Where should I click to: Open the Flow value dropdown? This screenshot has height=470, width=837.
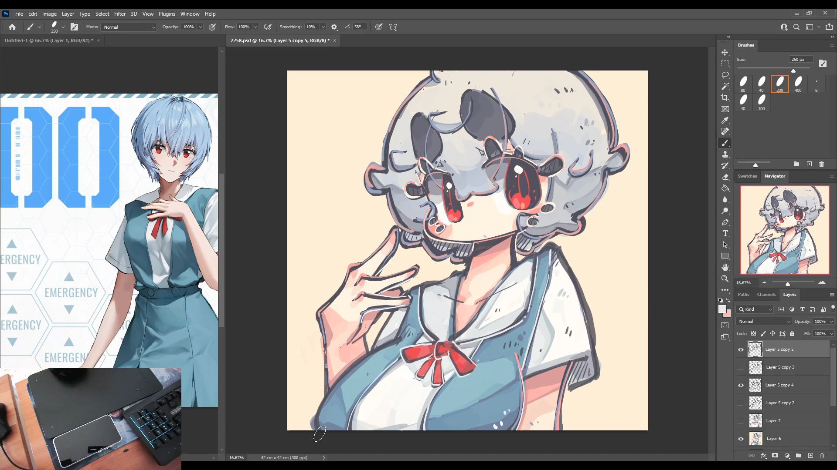tap(255, 27)
